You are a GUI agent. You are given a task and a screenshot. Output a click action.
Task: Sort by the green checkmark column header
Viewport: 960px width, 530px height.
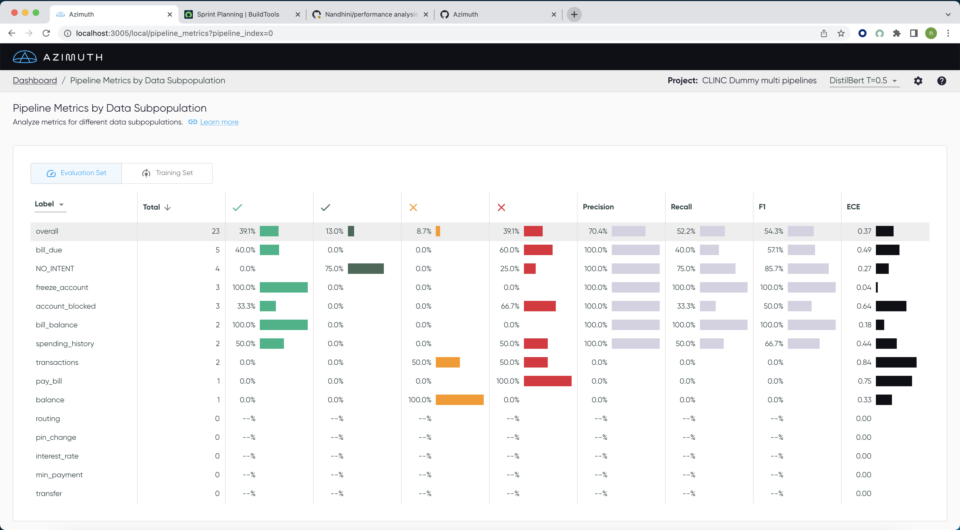point(237,207)
